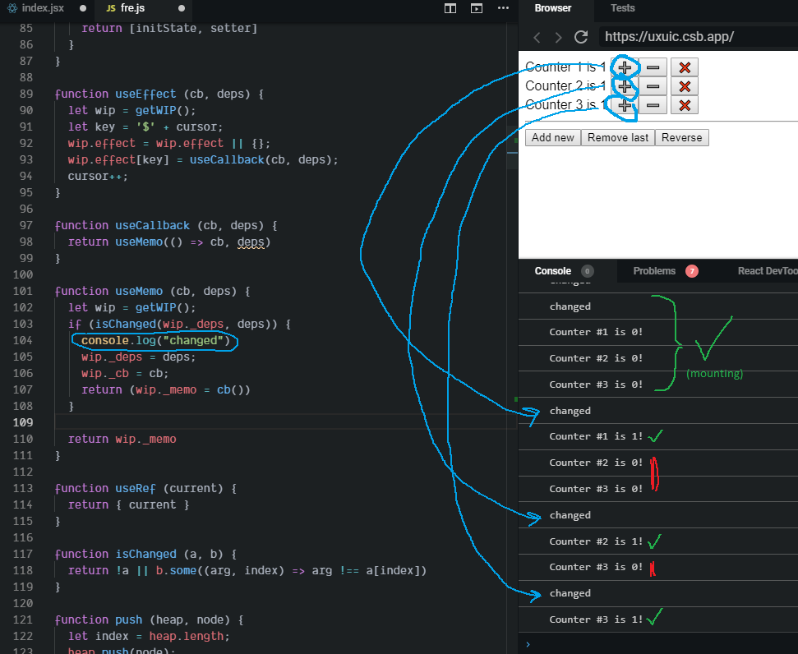Screen dimensions: 798x654
Task: Click 'useMemo' function name on line 101
Action: [139, 291]
